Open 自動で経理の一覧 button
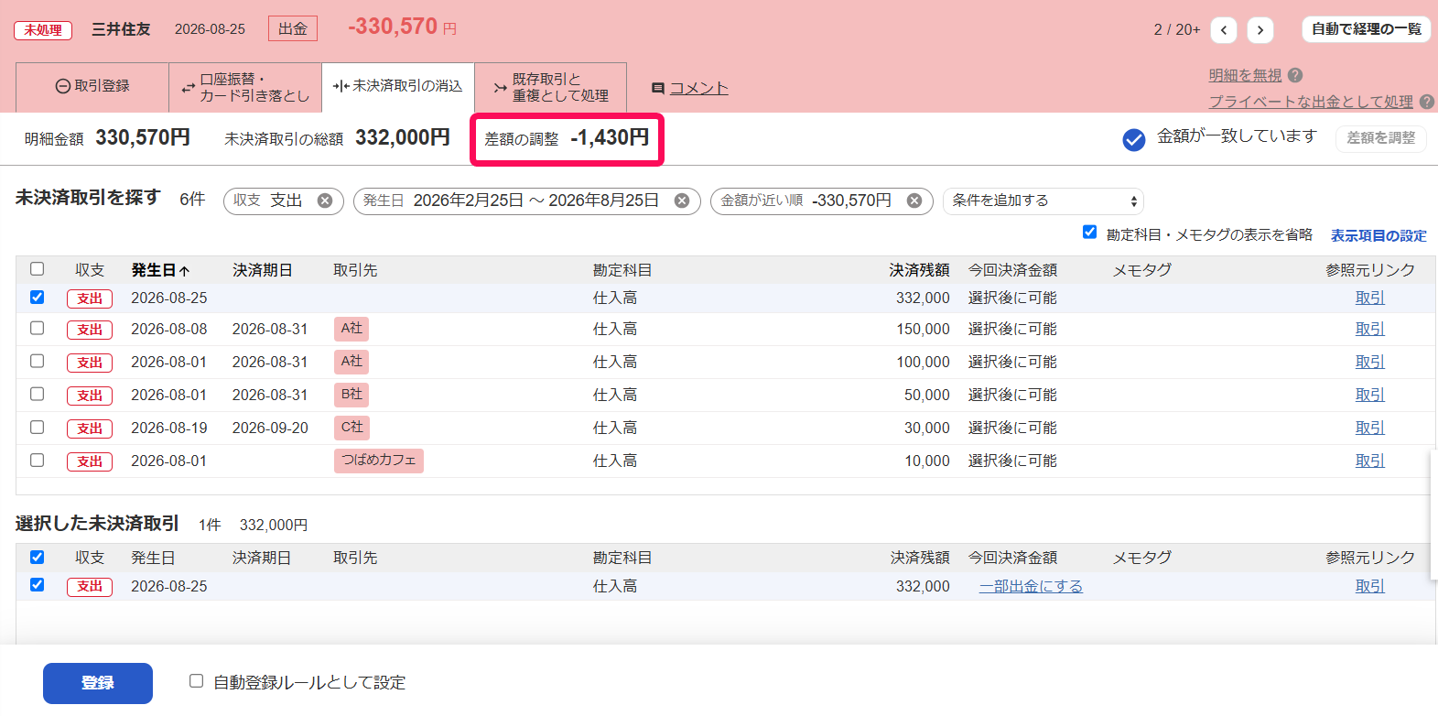Screen dimensions: 1438x716 (1366, 29)
